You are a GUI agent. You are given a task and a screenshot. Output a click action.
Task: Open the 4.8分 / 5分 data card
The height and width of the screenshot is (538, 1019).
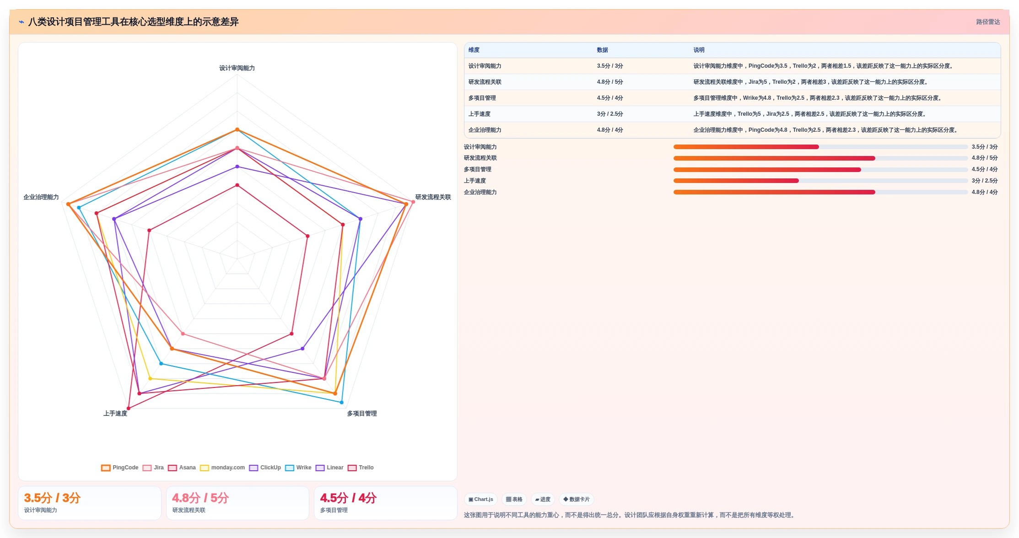click(237, 503)
